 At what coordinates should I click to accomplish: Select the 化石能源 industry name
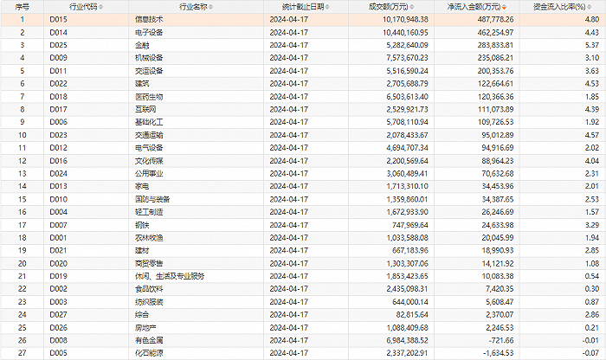(x=149, y=353)
